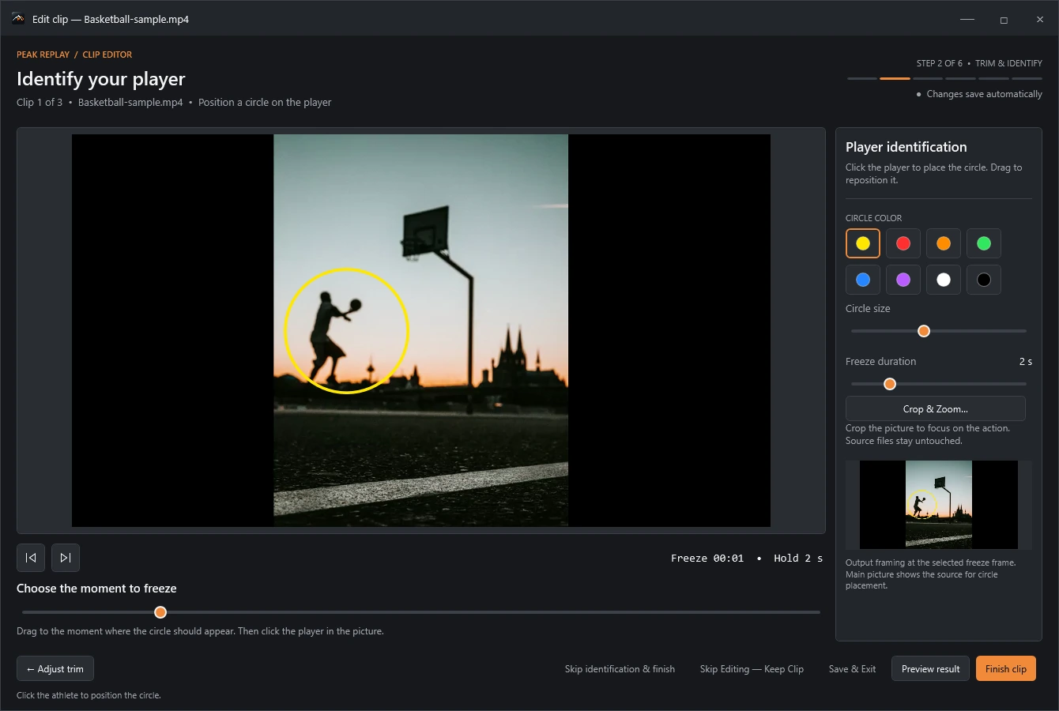The width and height of the screenshot is (1059, 711).
Task: Open Preview result
Action: pyautogui.click(x=931, y=668)
